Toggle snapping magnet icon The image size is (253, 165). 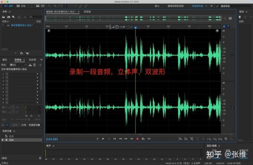tap(224, 26)
